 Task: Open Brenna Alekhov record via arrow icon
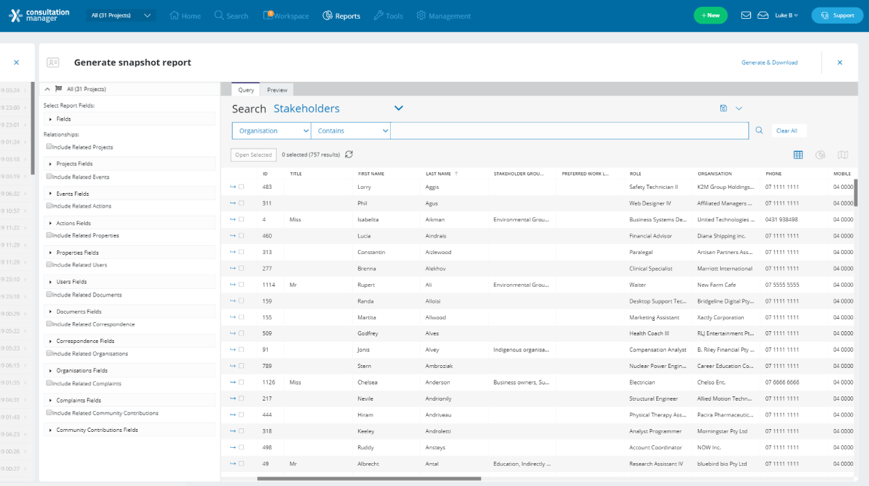[x=233, y=269]
